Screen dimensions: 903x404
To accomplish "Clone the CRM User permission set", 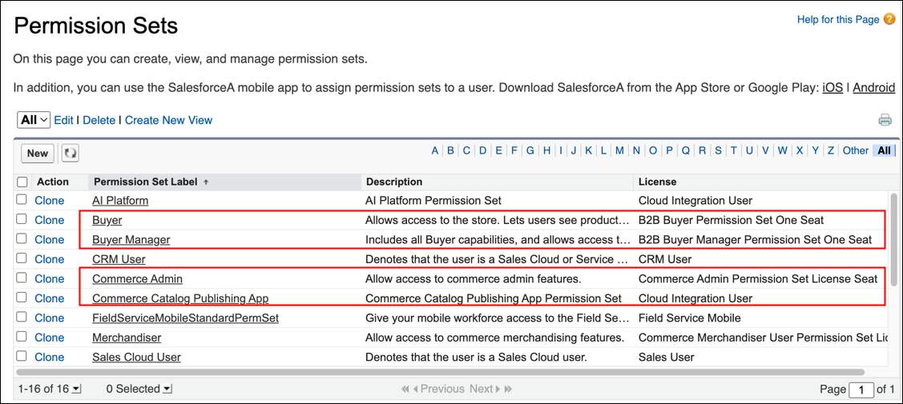I will click(50, 259).
